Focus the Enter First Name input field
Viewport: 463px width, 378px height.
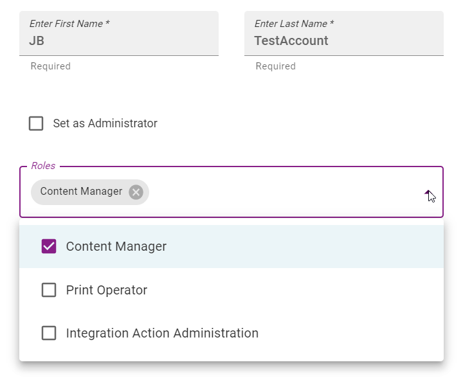(119, 33)
